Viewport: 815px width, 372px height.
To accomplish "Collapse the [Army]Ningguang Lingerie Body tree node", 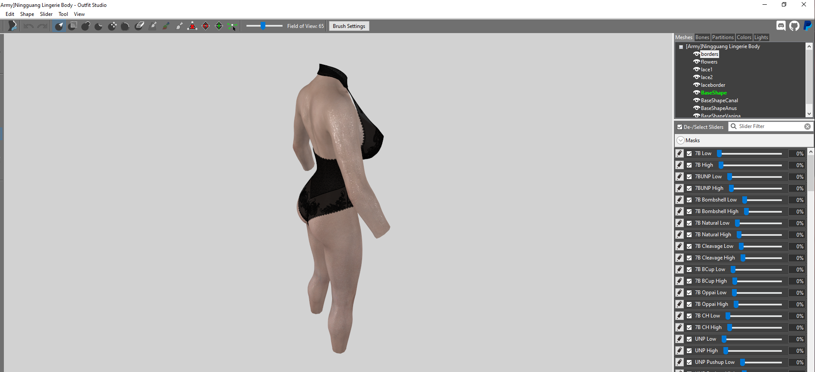I will (681, 47).
